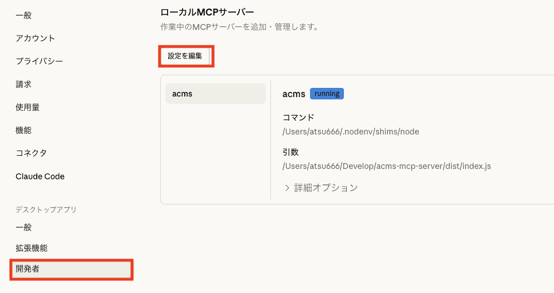Click the blue running status badge
This screenshot has height=293, width=554.
[327, 94]
